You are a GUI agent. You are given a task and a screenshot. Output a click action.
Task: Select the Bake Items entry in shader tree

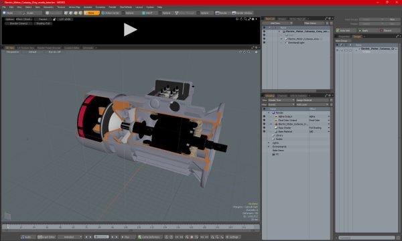click(278, 151)
